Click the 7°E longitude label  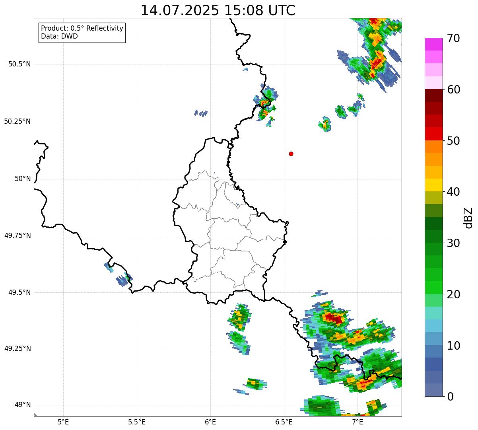tap(358, 422)
